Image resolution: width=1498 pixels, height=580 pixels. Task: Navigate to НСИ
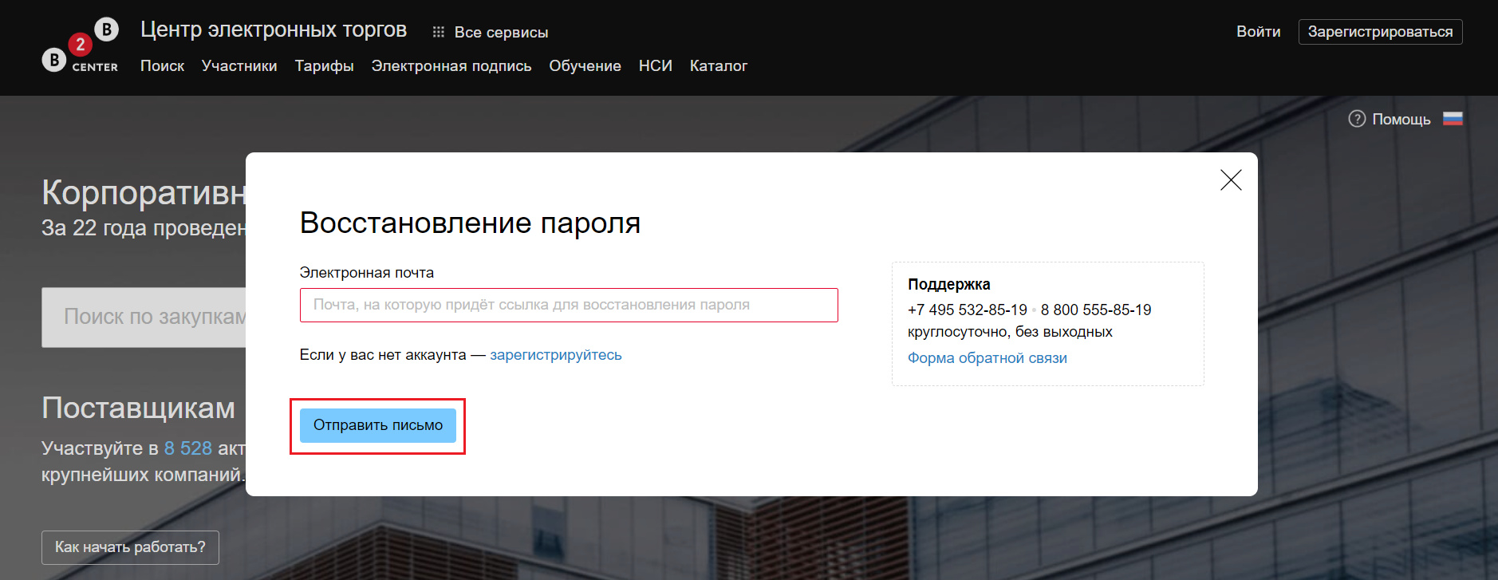655,66
